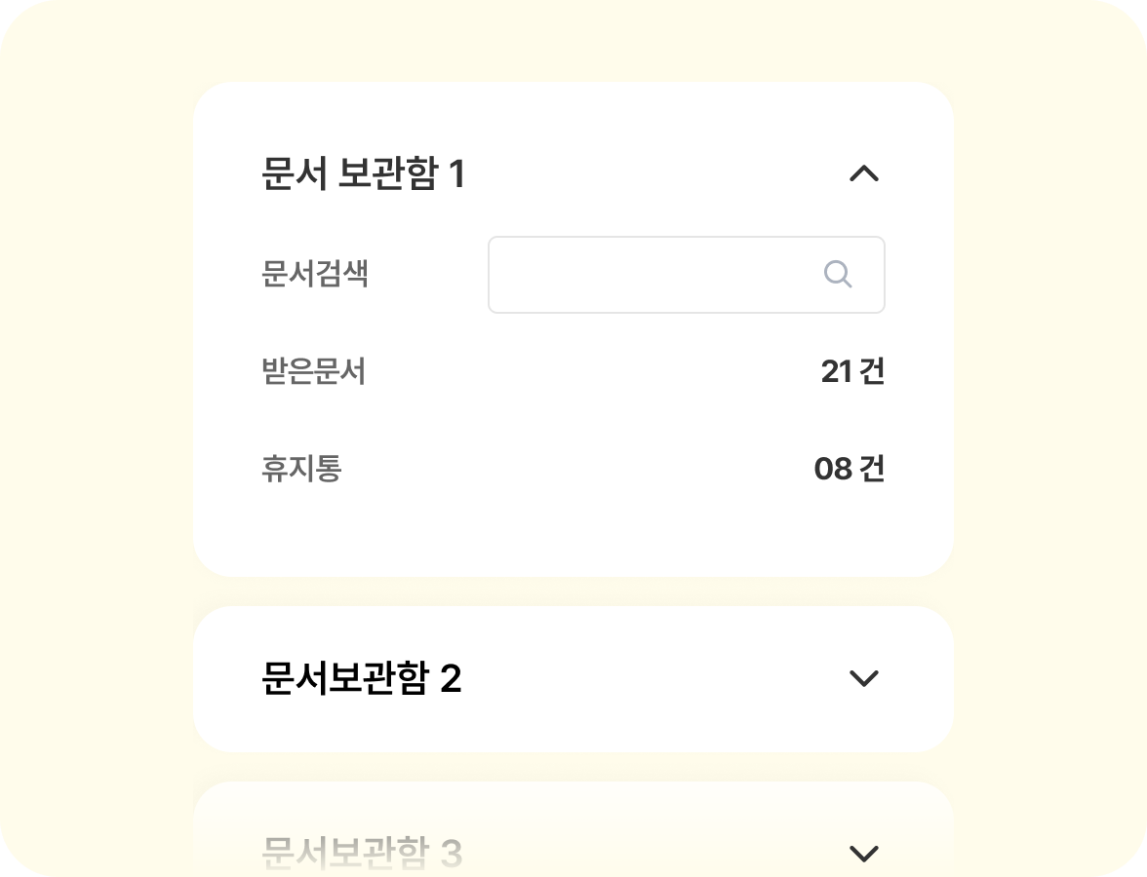Click the 08 건 trash count
The height and width of the screenshot is (877, 1147).
click(850, 470)
